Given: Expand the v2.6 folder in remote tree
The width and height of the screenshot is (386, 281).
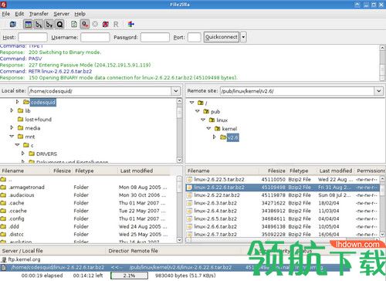Looking at the screenshot, I should pos(214,137).
